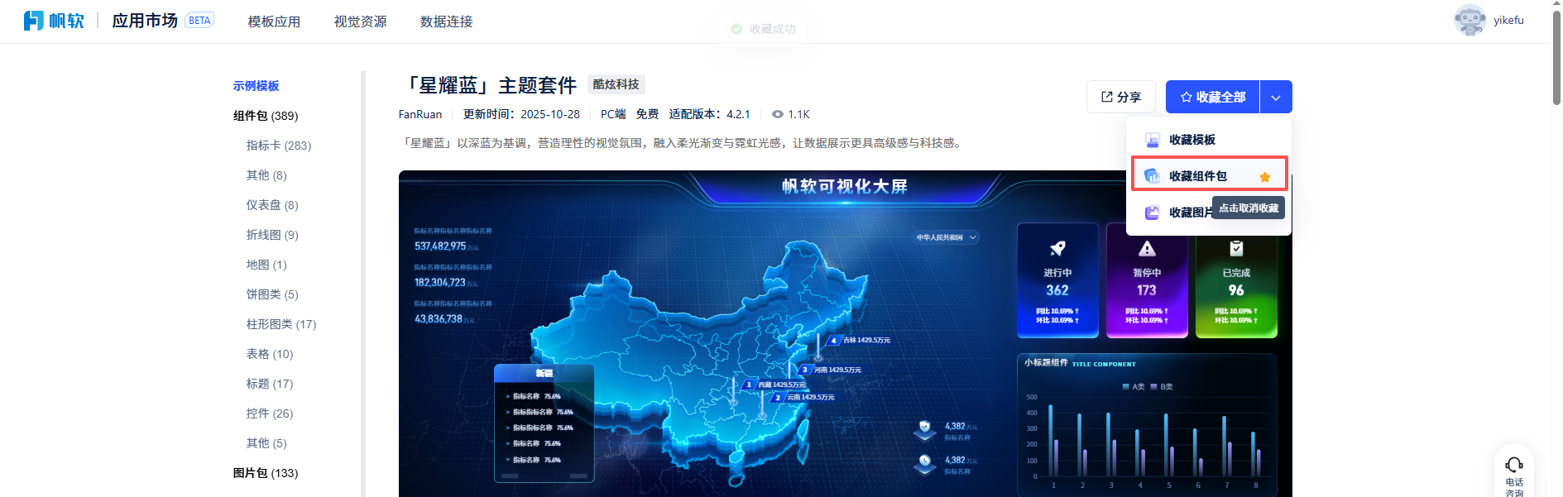Select 饼图类 (5) subcategory
Screen dimensions: 1563x497
click(x=272, y=294)
